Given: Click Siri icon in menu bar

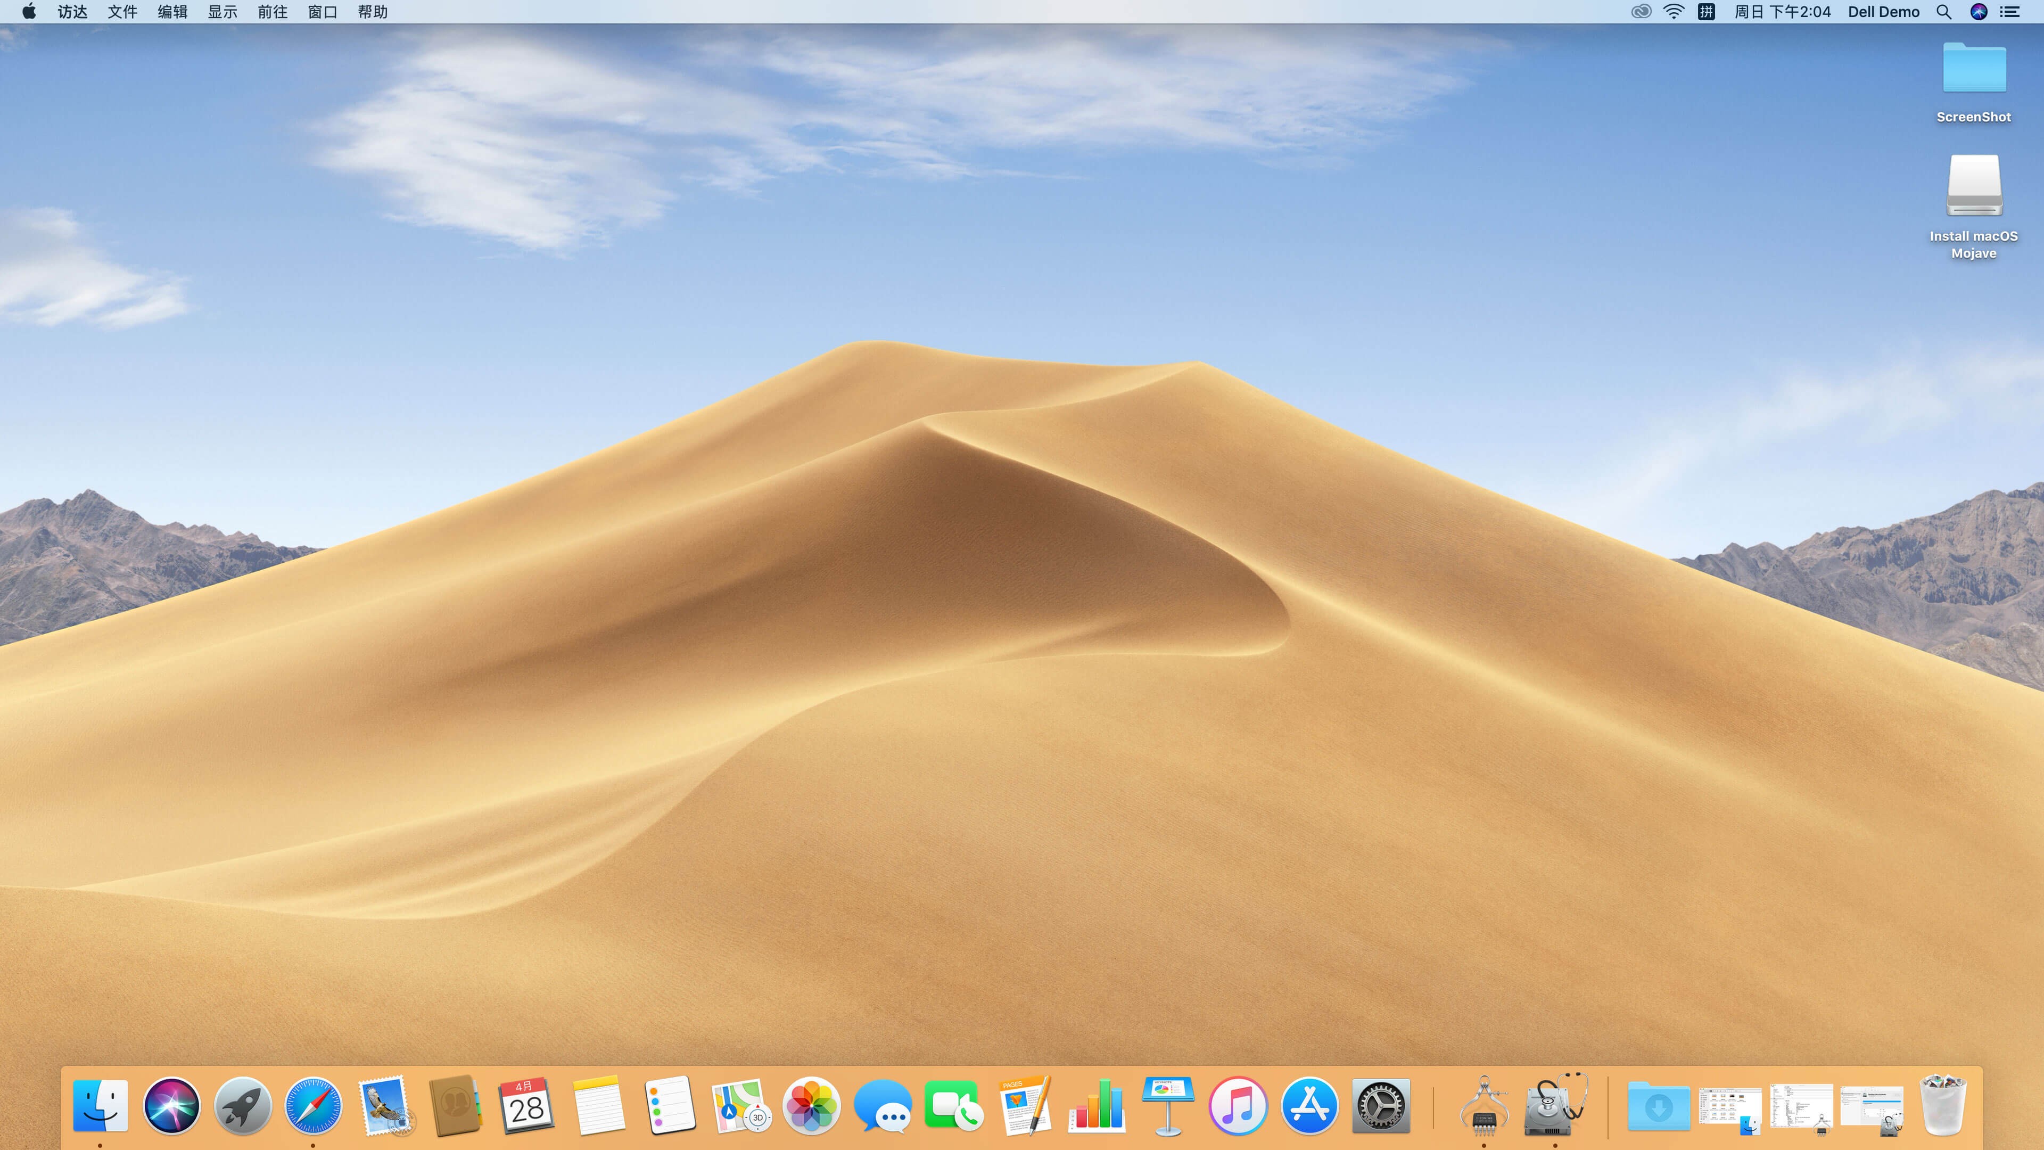Looking at the screenshot, I should pyautogui.click(x=1979, y=12).
